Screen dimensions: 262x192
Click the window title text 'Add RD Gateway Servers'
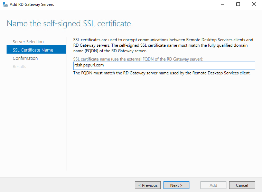[32, 4]
